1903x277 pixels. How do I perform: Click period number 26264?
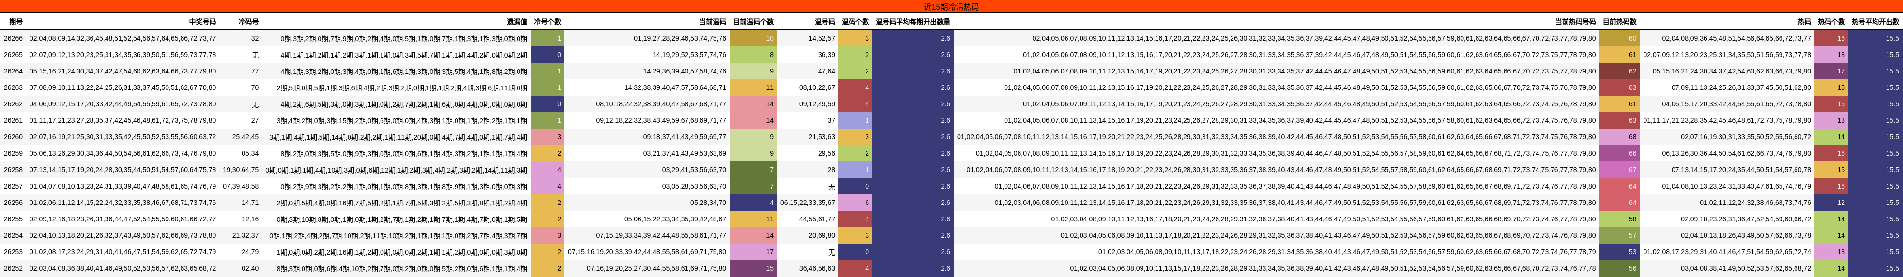(x=13, y=71)
